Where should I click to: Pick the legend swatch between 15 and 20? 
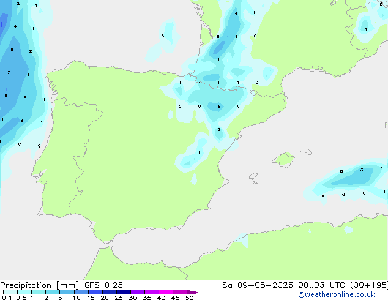(95, 292)
